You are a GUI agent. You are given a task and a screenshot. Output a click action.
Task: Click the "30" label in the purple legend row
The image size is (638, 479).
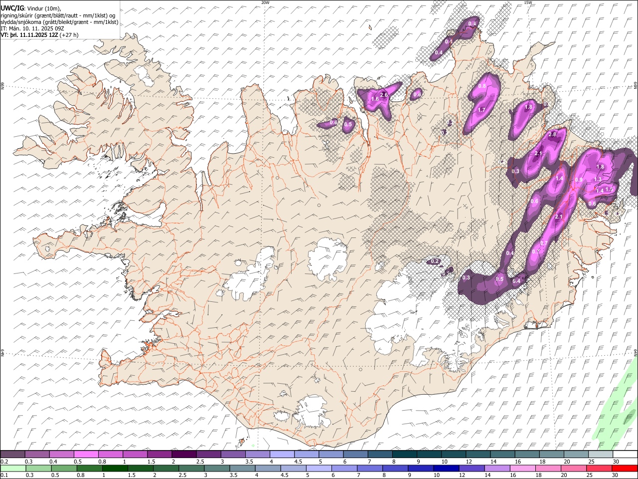pyautogui.click(x=616, y=462)
